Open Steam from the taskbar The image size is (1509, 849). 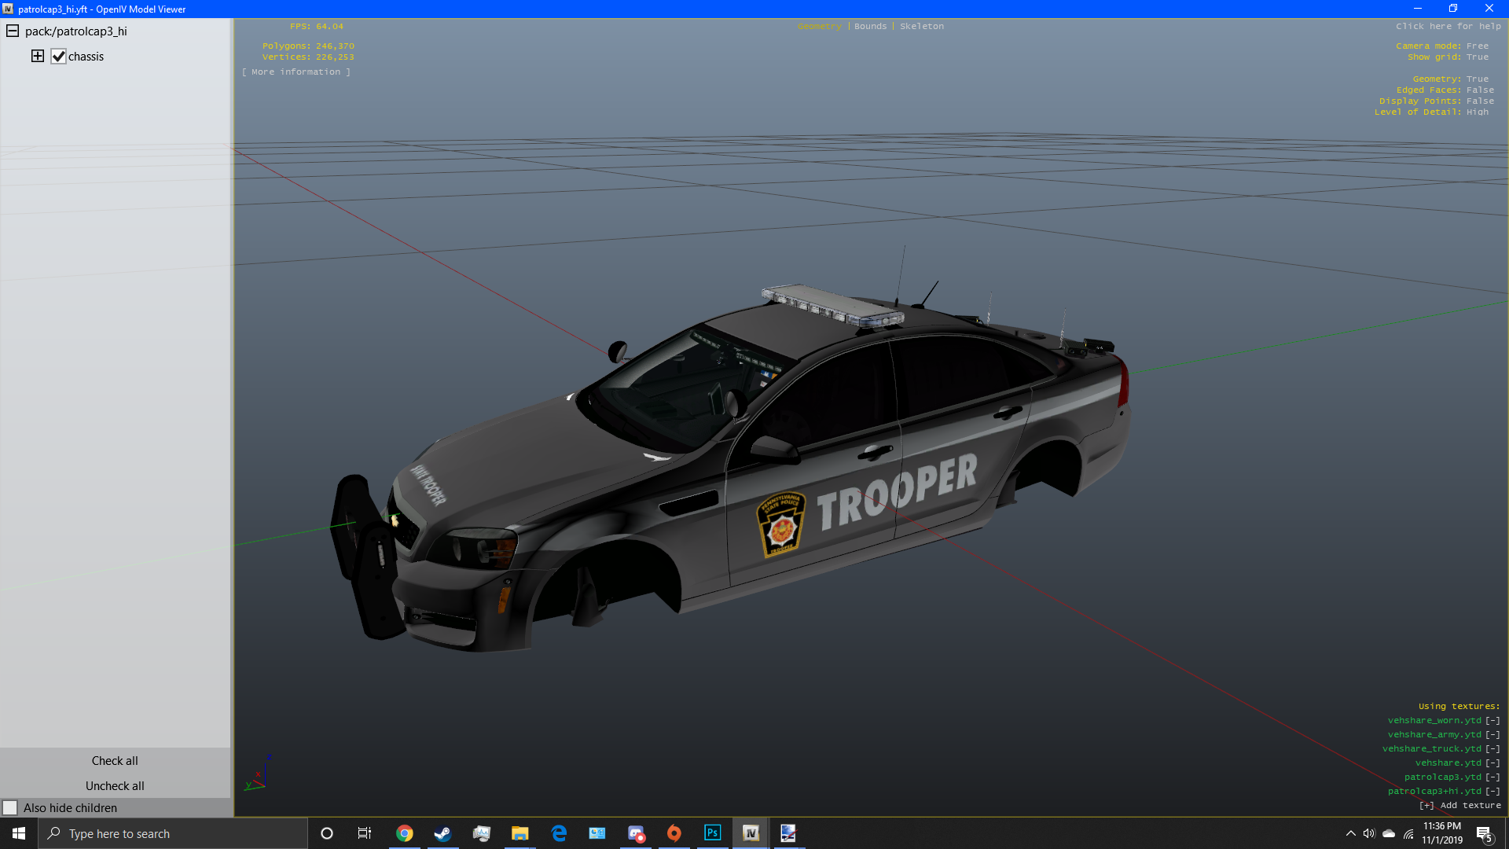[x=442, y=833]
